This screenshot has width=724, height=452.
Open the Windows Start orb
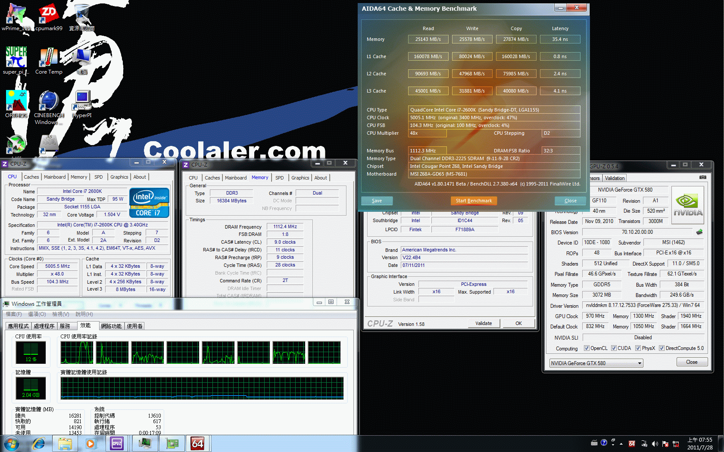[12, 443]
